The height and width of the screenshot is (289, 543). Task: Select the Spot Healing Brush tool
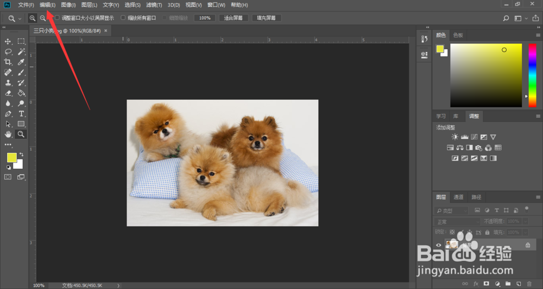tap(8, 73)
